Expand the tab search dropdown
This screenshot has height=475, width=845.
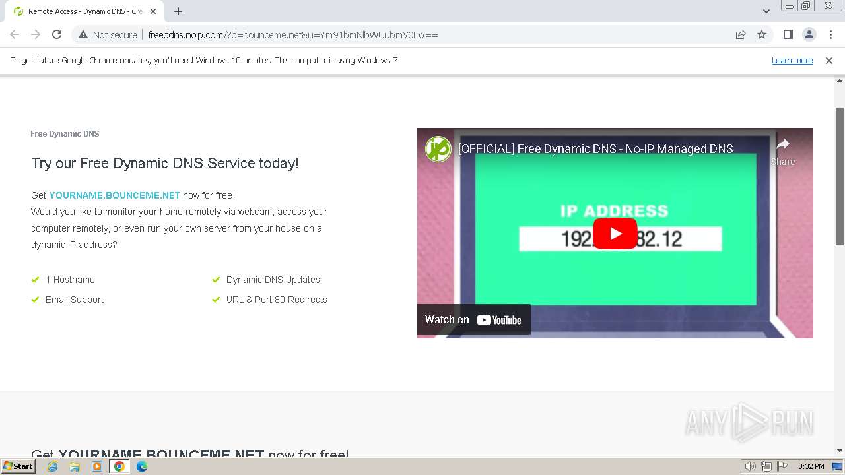(x=766, y=11)
